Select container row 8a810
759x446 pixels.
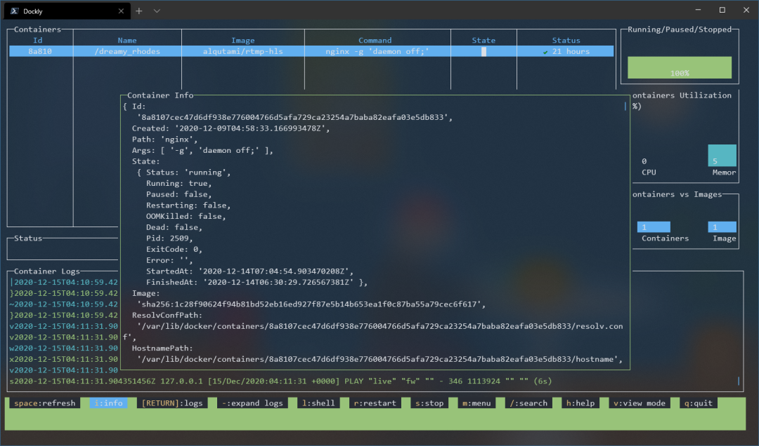tap(311, 51)
